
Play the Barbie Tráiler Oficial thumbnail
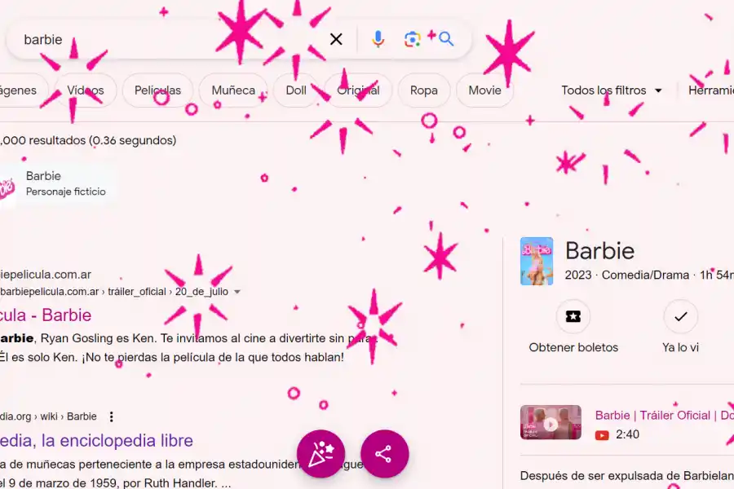pyautogui.click(x=550, y=422)
